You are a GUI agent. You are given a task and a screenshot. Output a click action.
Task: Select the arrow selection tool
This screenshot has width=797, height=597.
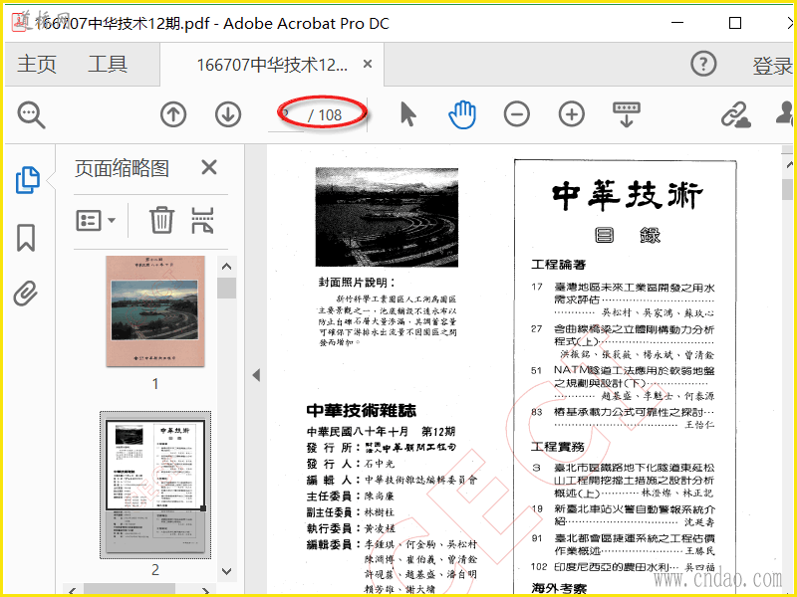pyautogui.click(x=407, y=114)
